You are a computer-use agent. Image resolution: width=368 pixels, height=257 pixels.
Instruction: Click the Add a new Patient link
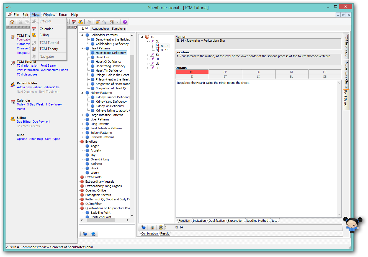(x=29, y=87)
